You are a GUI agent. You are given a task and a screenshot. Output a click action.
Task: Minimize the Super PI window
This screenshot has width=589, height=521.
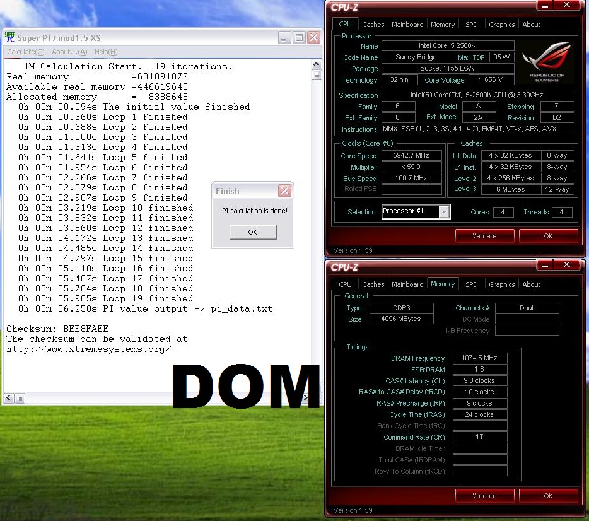[285, 37]
